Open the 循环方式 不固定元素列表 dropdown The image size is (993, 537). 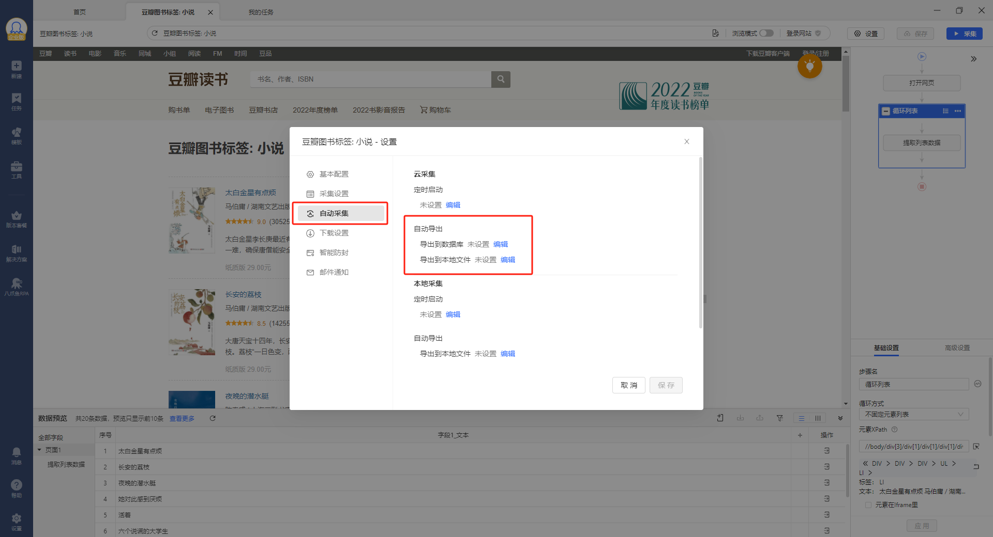[914, 414]
